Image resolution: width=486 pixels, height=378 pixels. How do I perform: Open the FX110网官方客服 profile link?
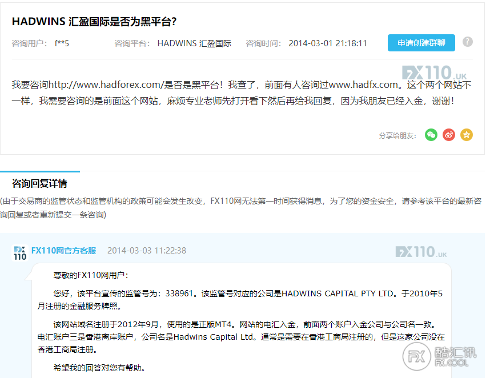click(x=64, y=250)
